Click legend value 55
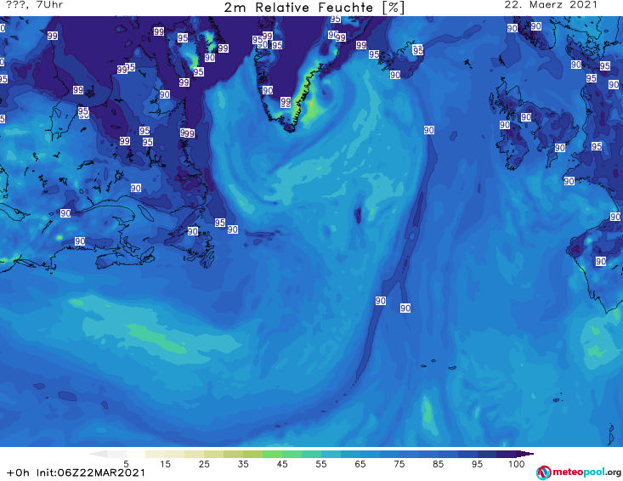This screenshot has width=623, height=481. point(321,464)
